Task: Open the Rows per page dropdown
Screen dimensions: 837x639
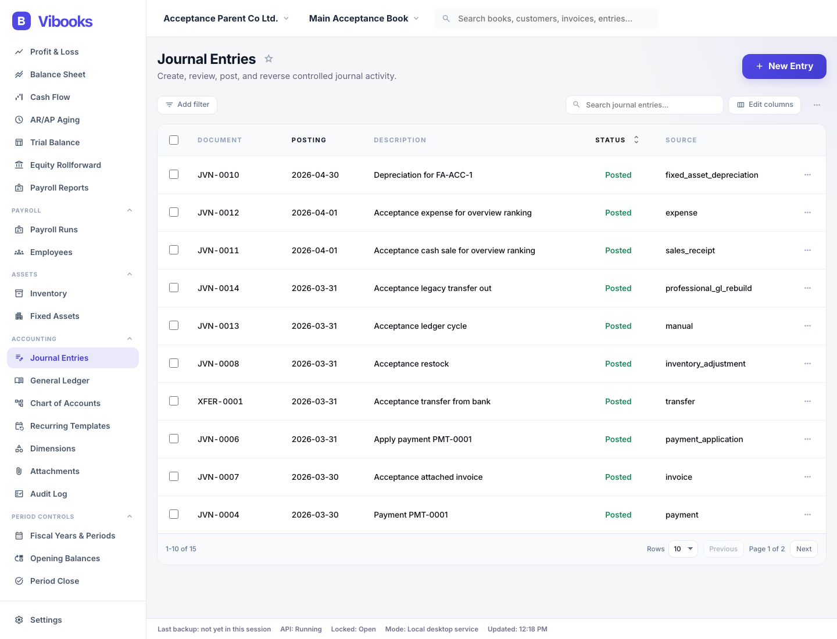Action: (683, 549)
